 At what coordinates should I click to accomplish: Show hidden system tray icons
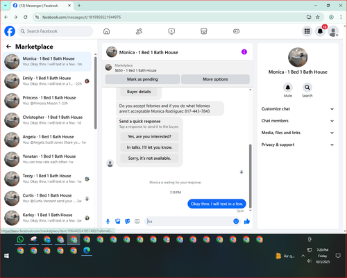coord(303,256)
